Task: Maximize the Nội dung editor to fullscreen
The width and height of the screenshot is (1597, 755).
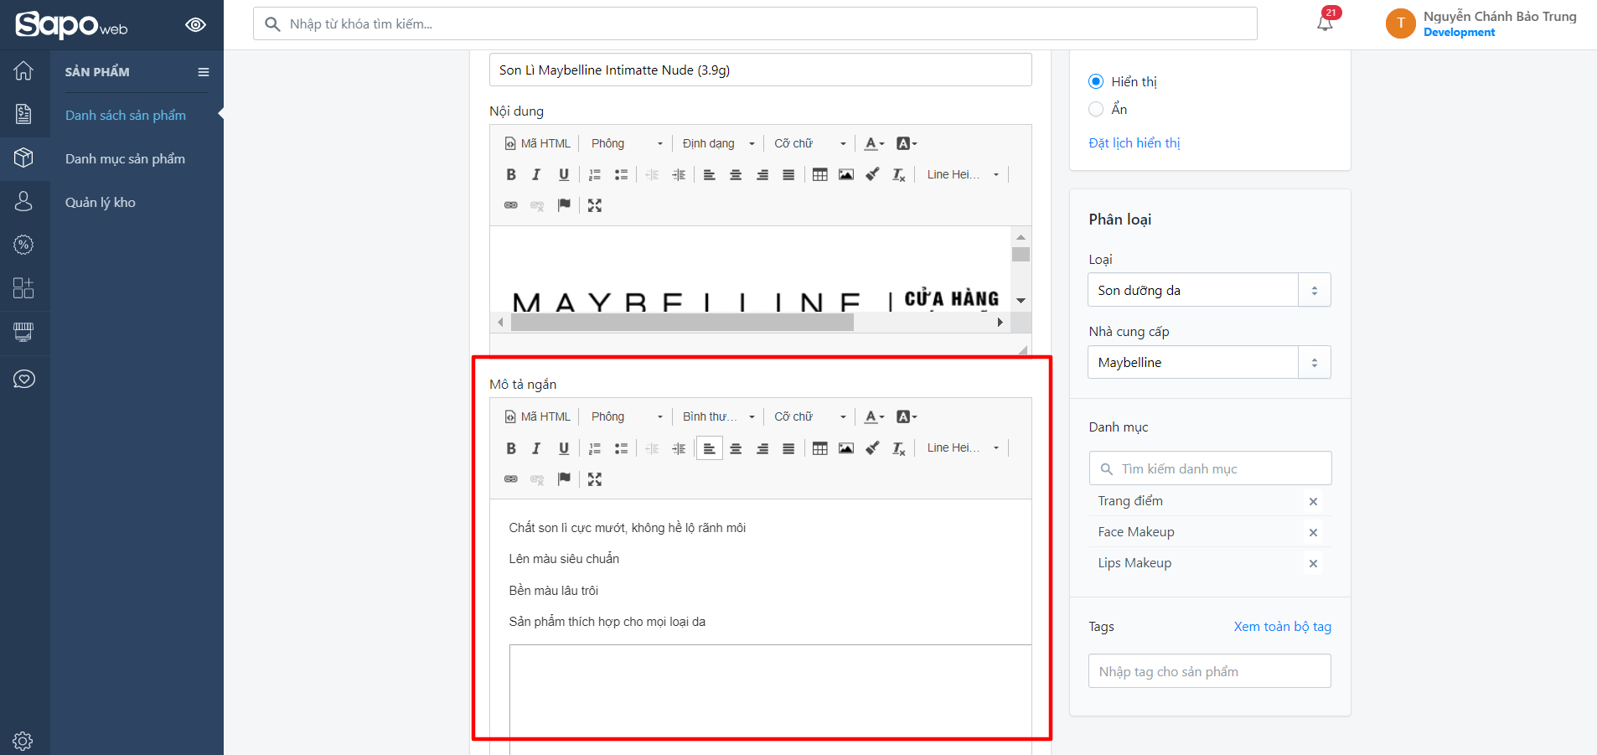Action: (595, 205)
